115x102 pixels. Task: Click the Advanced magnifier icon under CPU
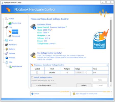tap(10, 36)
